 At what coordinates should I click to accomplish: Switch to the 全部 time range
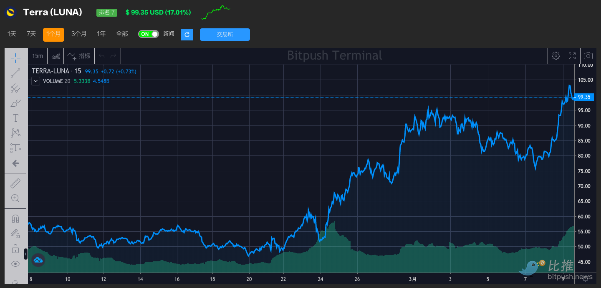tap(122, 34)
